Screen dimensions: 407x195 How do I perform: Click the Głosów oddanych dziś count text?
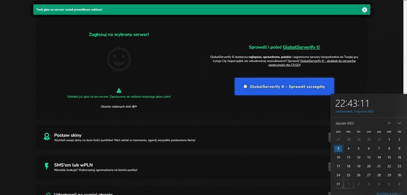(119, 107)
